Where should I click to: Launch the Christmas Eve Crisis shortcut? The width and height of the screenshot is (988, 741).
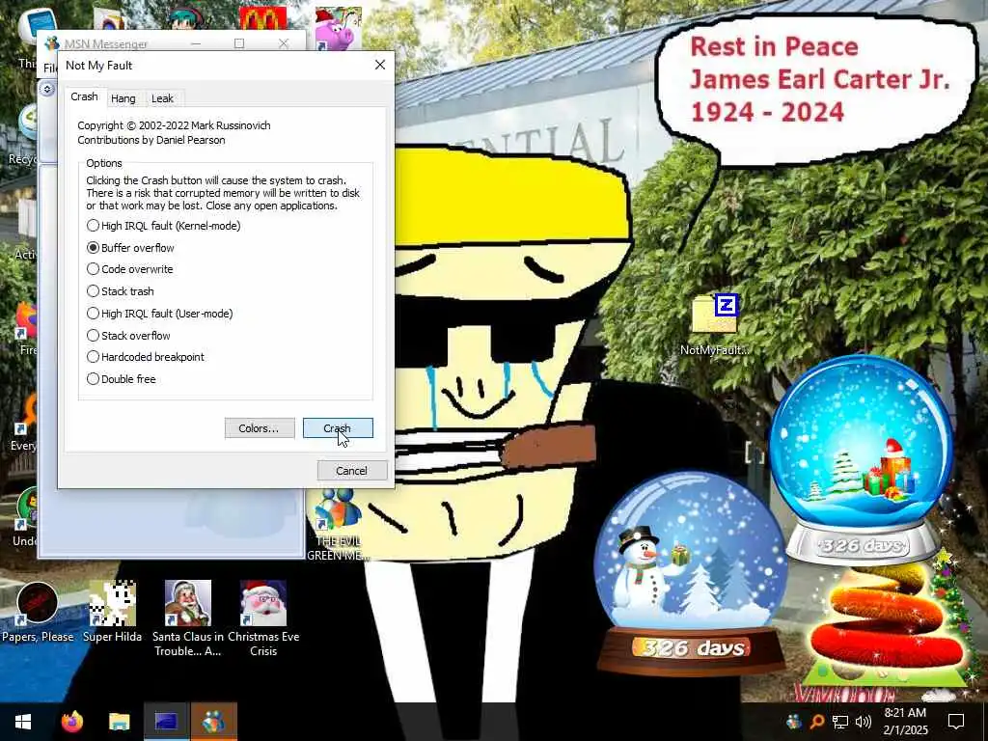tap(263, 618)
